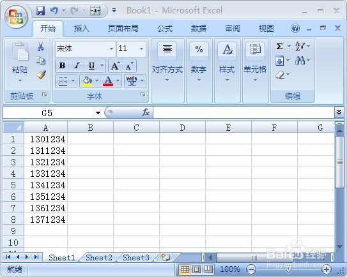Open the font name 宋体 dropdown
The width and height of the screenshot is (347, 277).
coord(112,49)
